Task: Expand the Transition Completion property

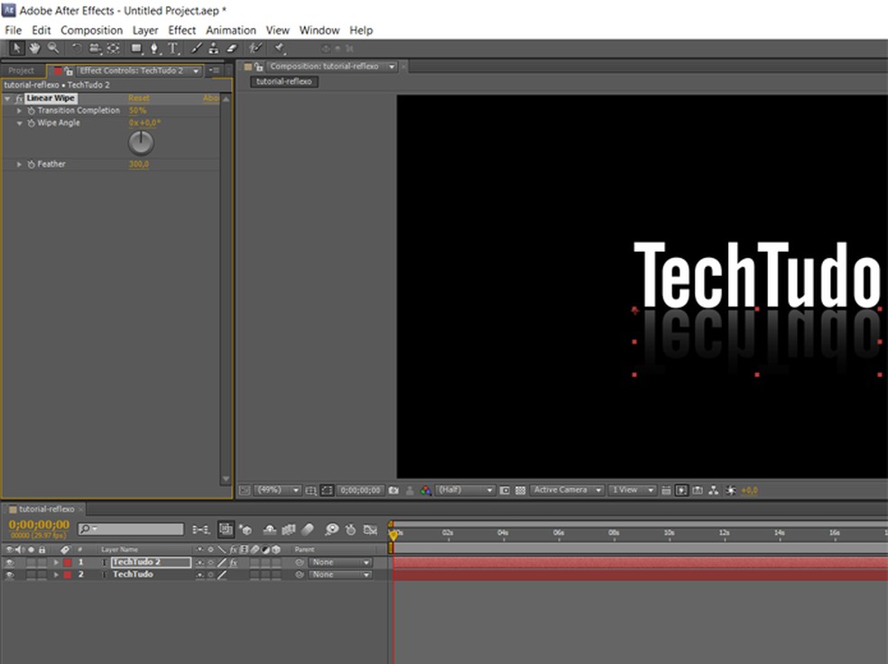Action: (x=20, y=110)
